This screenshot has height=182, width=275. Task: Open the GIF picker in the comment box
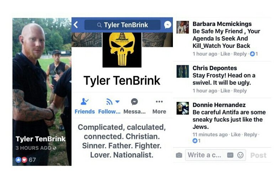pyautogui.click(x=230, y=155)
